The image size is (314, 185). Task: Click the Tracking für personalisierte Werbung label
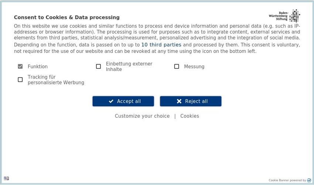(56, 80)
